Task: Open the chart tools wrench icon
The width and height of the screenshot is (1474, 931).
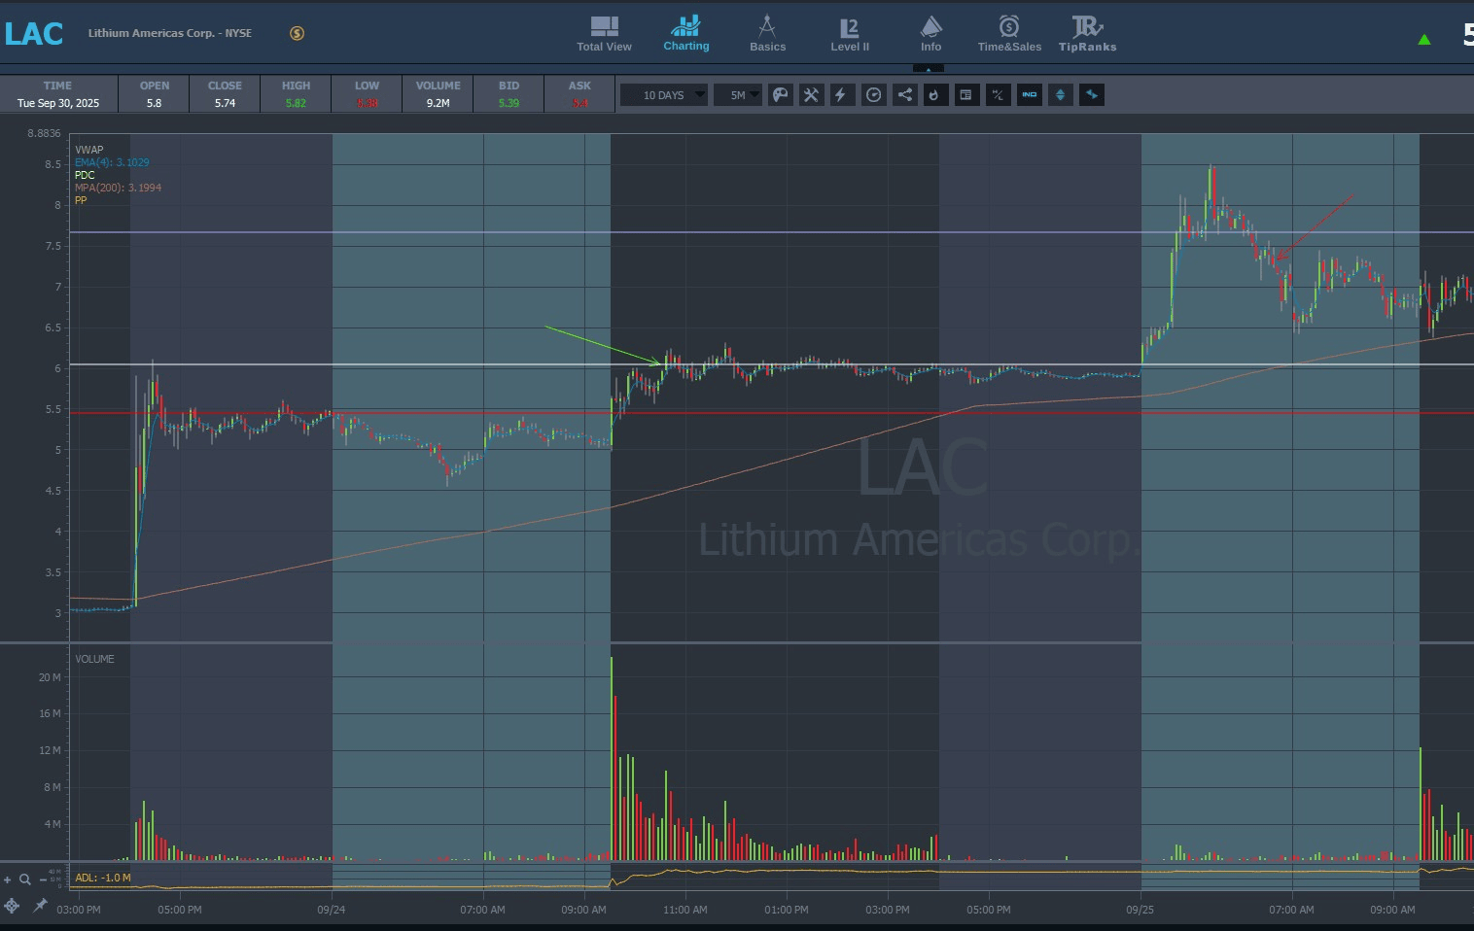Action: (x=811, y=94)
